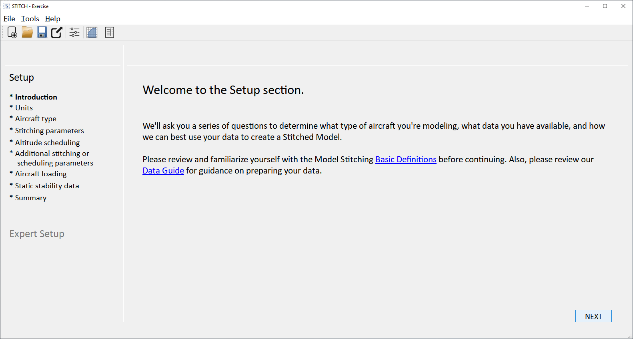The image size is (633, 339).
Task: Save project using the floppy disk icon
Action: pos(42,32)
